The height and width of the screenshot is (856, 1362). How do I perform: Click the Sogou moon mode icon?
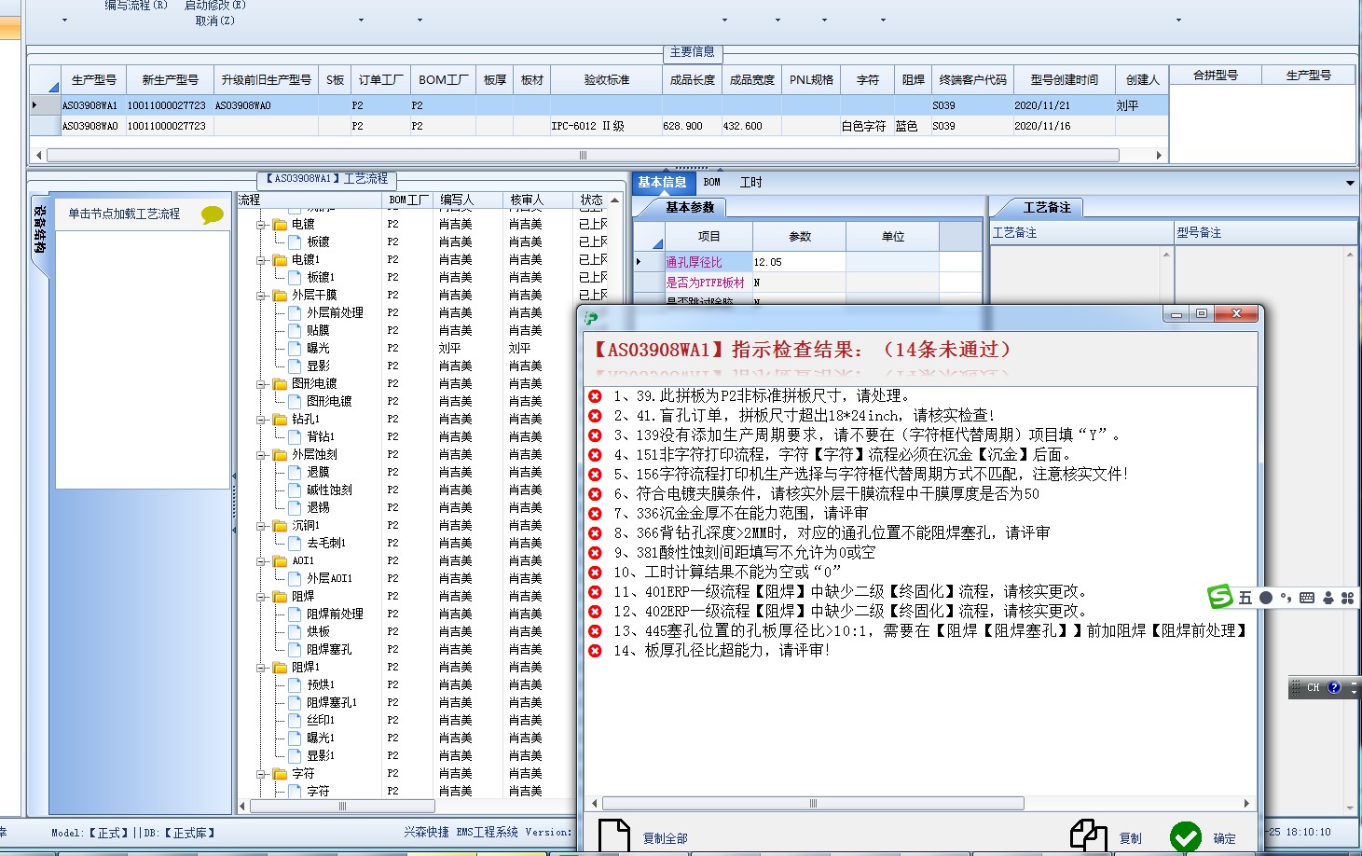[1265, 598]
